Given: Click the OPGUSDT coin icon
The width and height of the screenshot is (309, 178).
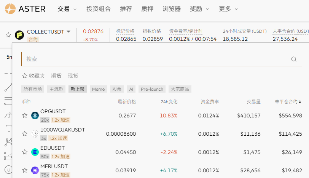Looking at the screenshot, I should coord(35,115).
